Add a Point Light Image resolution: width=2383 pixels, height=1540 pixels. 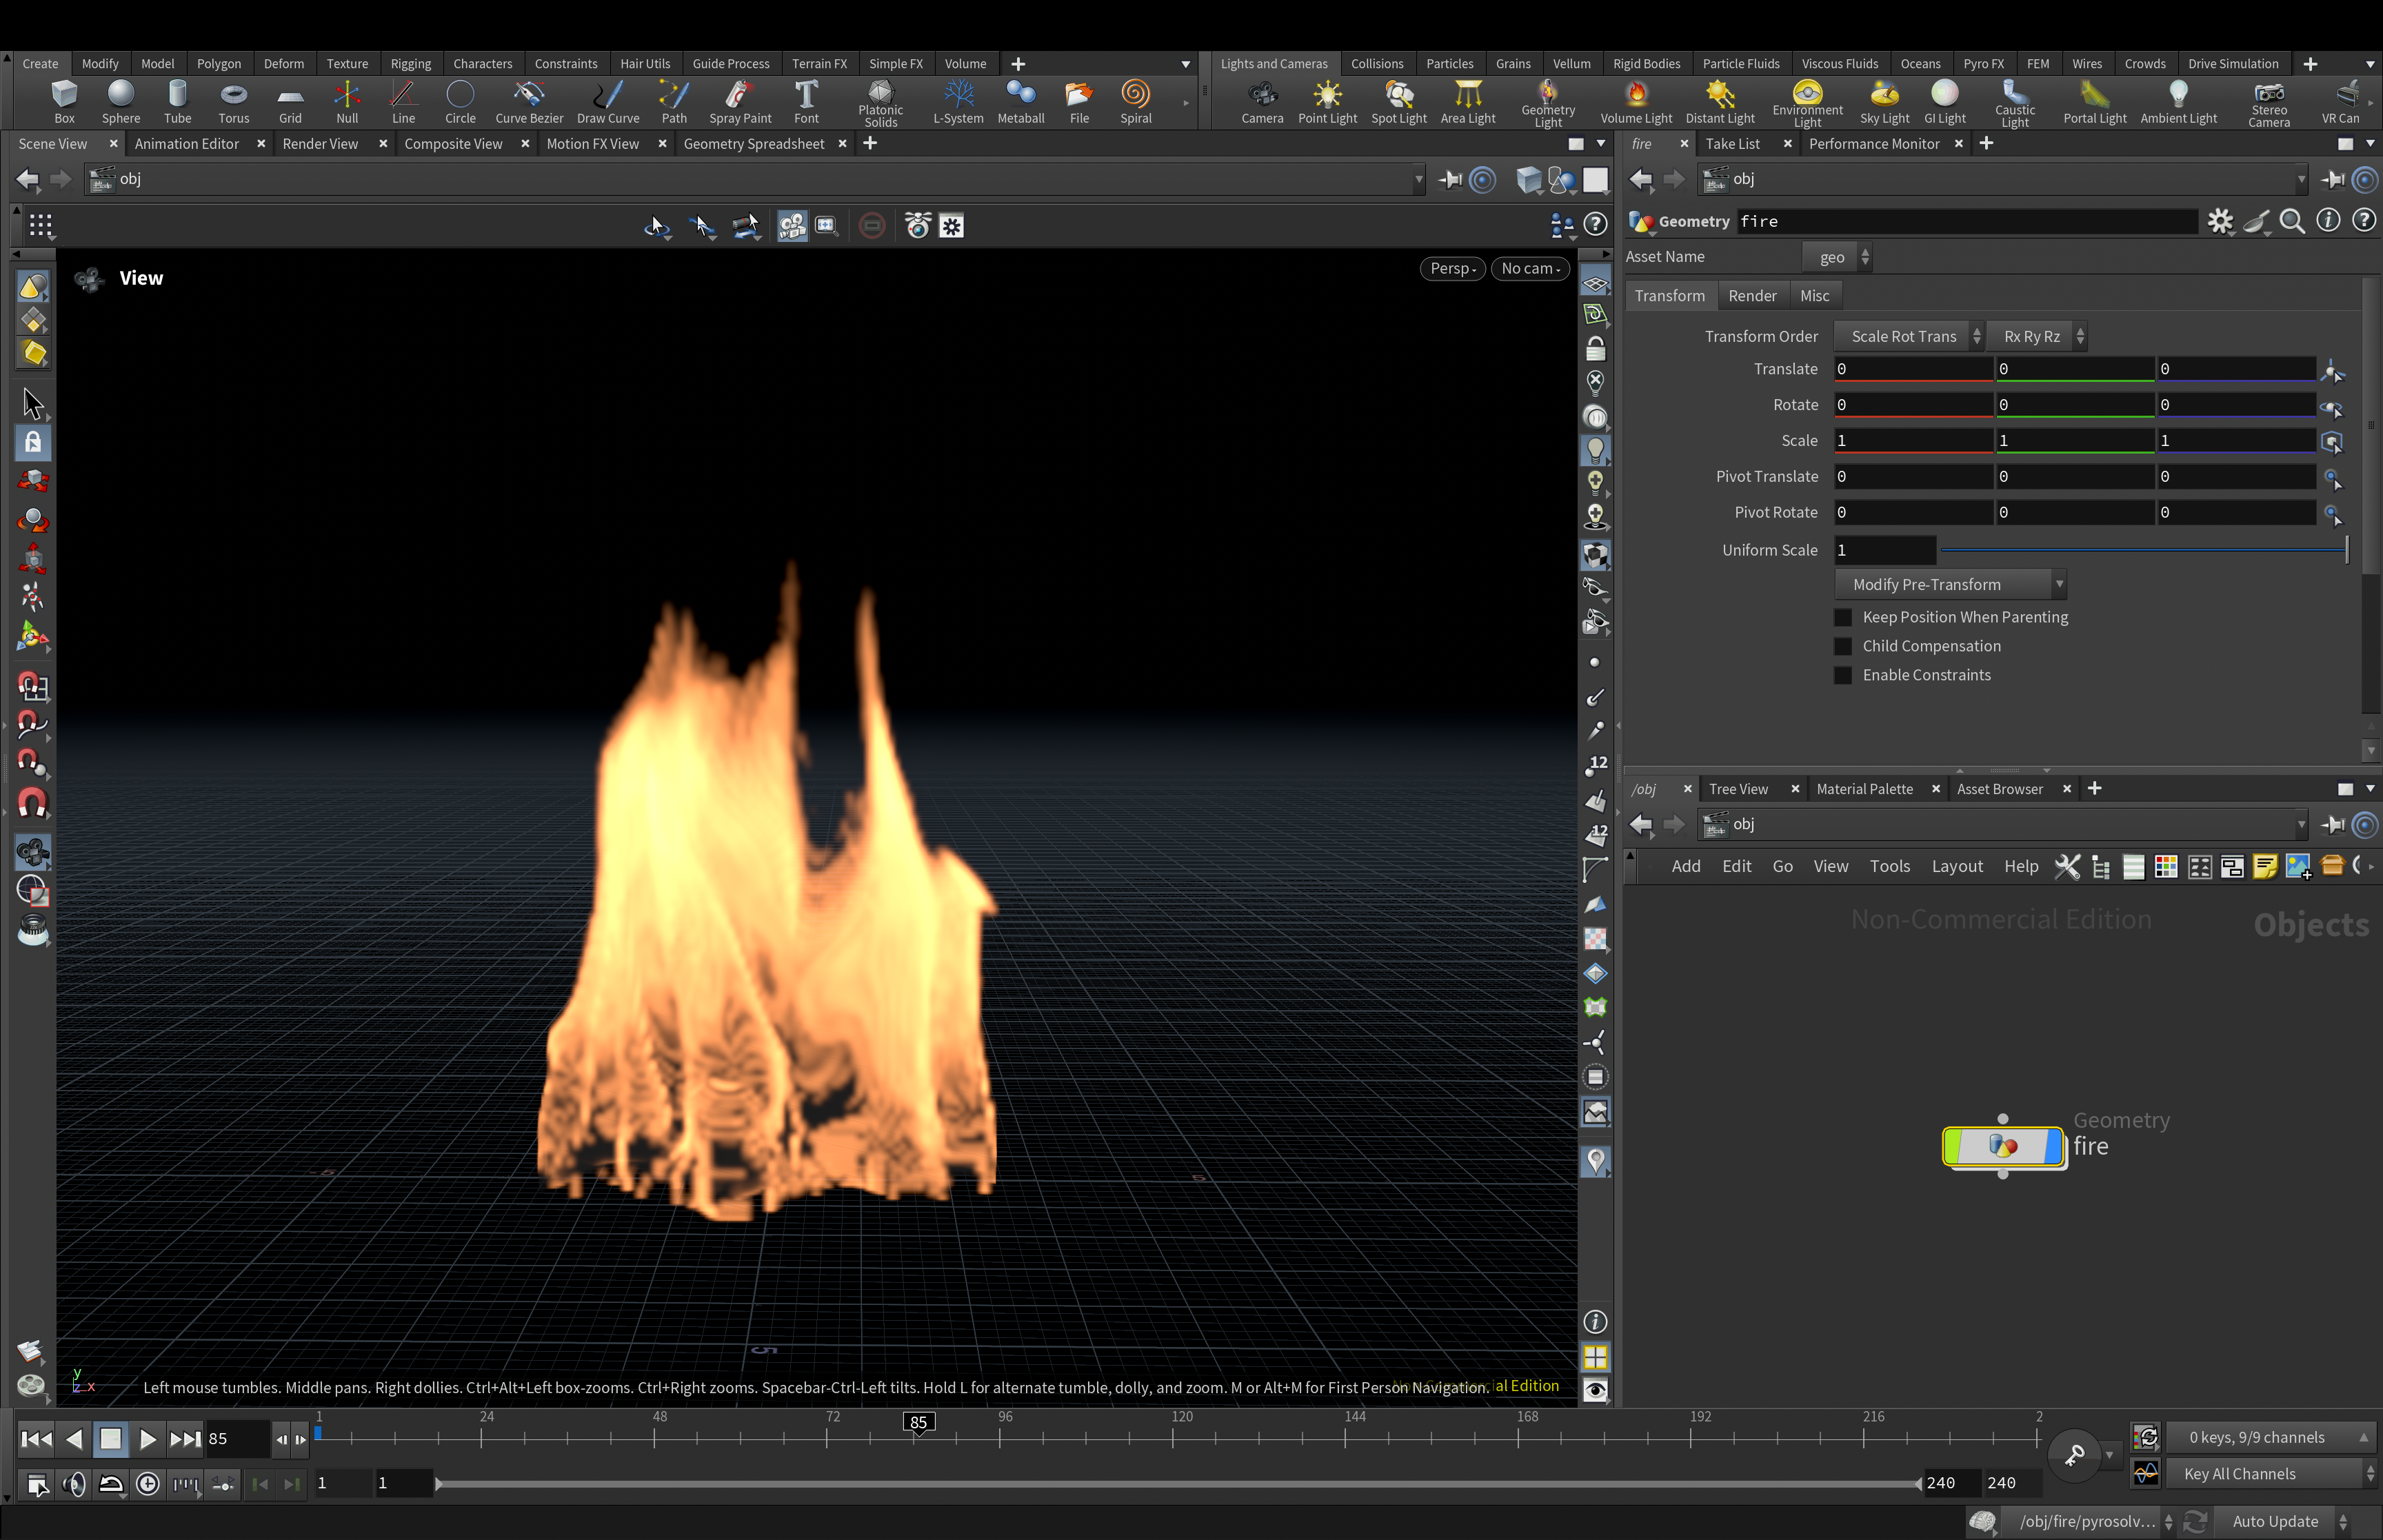[x=1327, y=101]
